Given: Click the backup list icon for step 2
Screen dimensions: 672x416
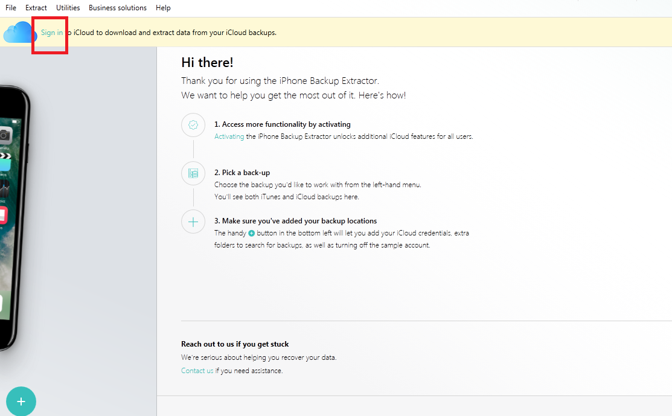Looking at the screenshot, I should coord(193,173).
